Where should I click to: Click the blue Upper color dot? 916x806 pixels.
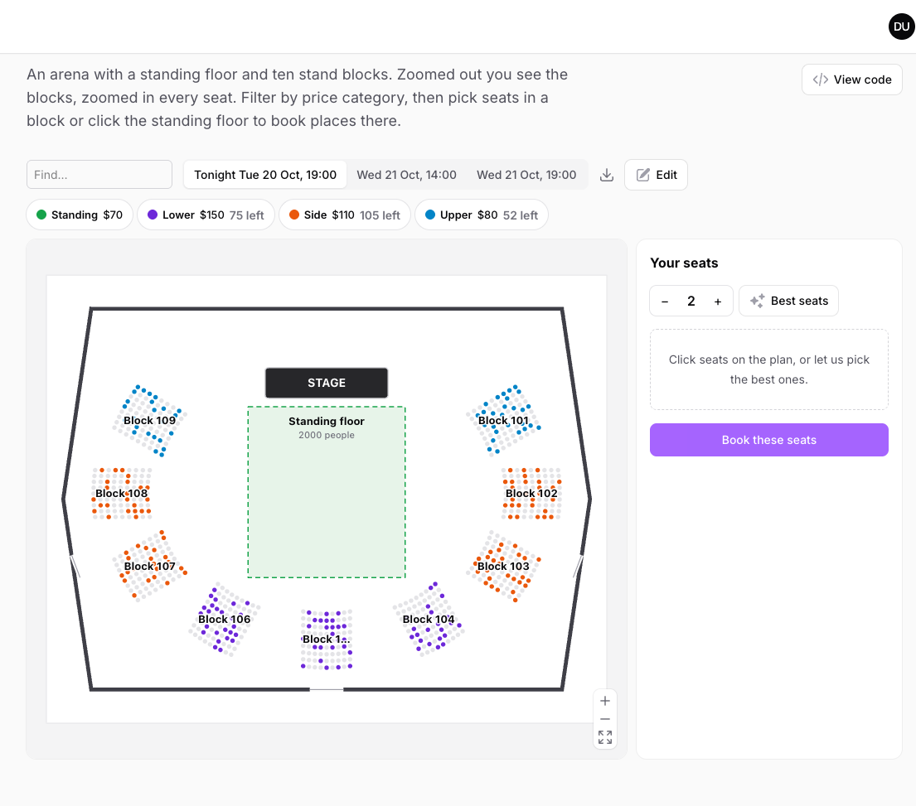430,215
